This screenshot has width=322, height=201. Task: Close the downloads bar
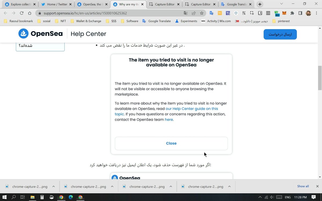pyautogui.click(x=317, y=186)
